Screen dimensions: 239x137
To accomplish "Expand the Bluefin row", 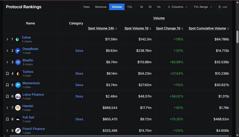I will 7,62.
